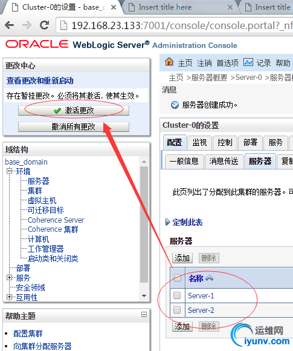Click the browser address bar

(175, 25)
